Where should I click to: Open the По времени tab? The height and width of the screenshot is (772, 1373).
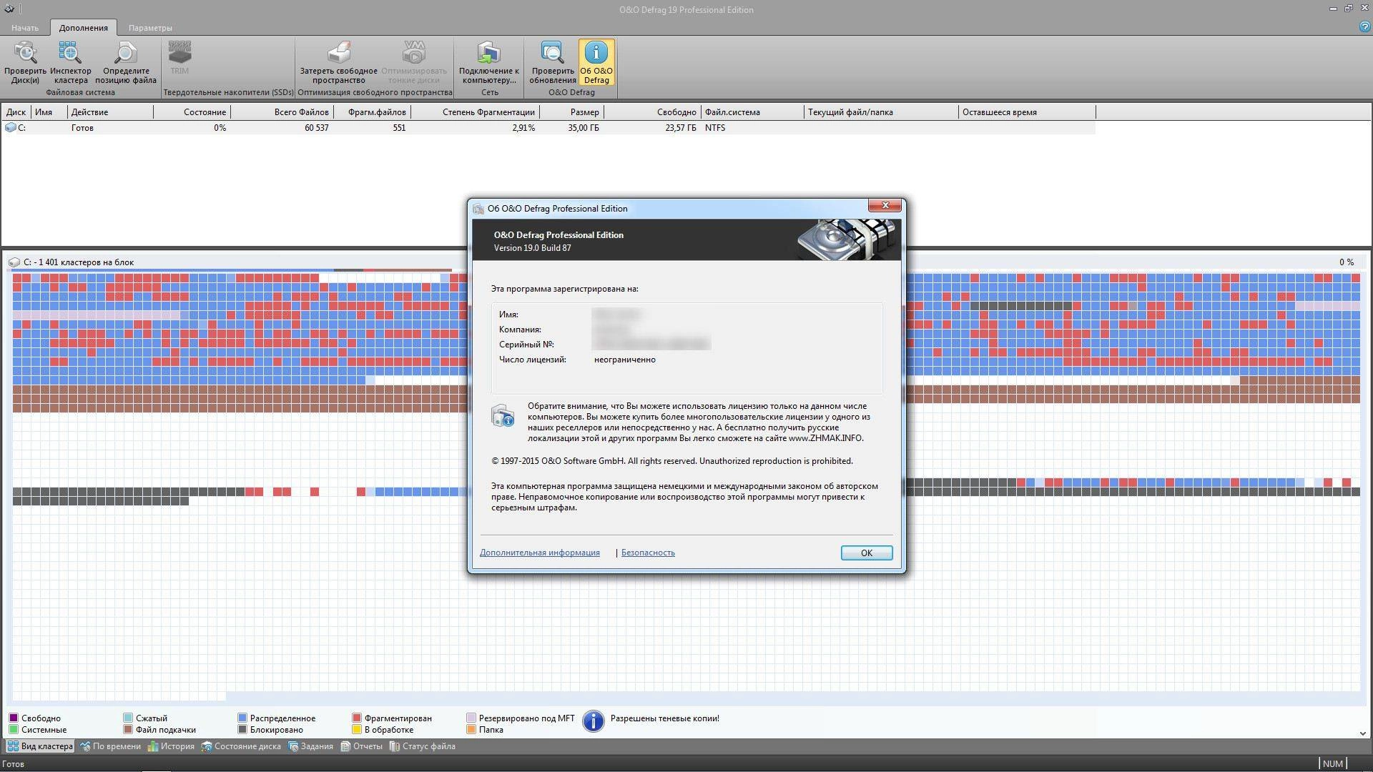coord(111,746)
